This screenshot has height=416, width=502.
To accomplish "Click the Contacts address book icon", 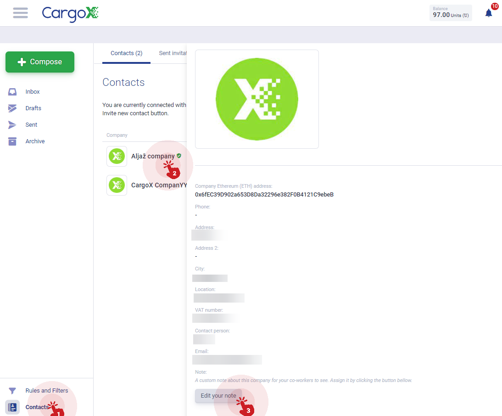I will [12, 407].
